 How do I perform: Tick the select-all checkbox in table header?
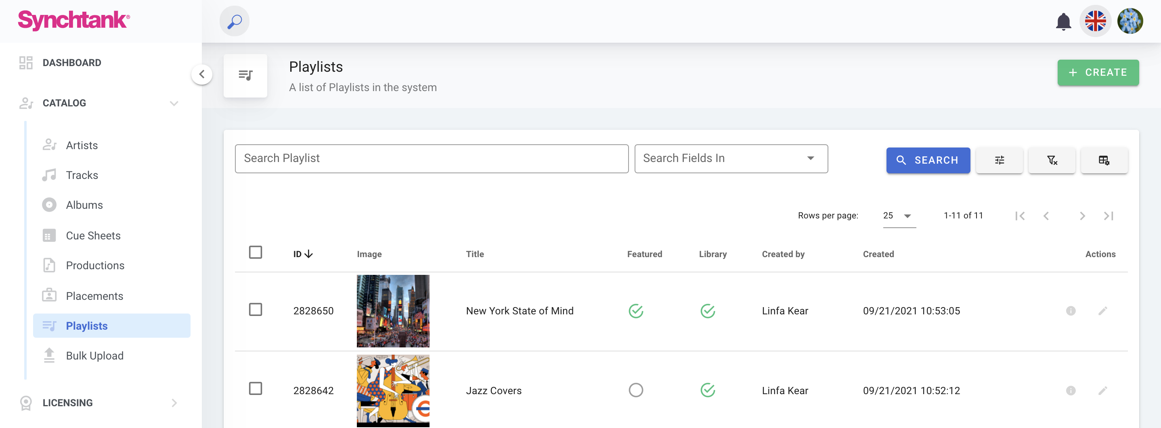256,252
